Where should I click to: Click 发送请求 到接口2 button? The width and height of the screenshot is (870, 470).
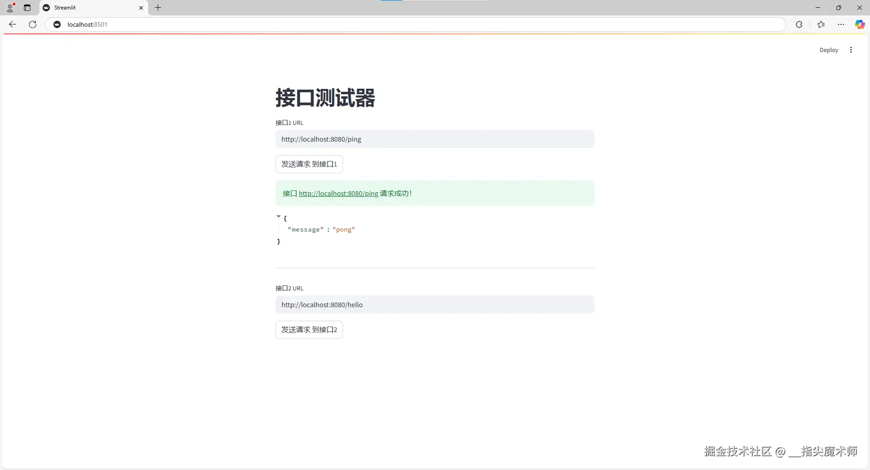(x=309, y=330)
